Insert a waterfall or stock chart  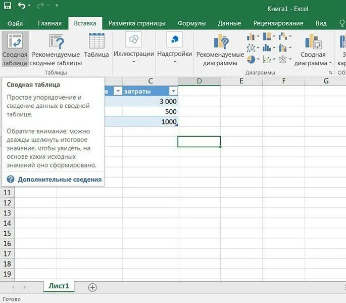point(283,36)
